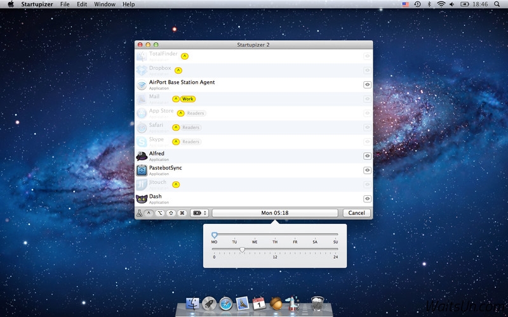Toggle the Option key modifier button
This screenshot has height=317, width=508.
(159, 213)
